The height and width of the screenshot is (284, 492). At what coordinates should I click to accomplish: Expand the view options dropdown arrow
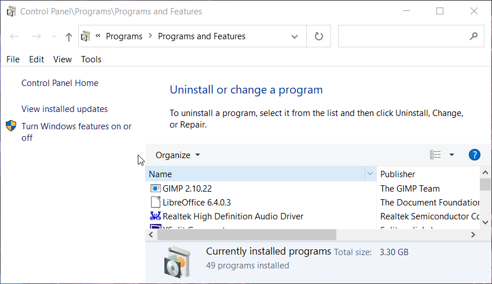(x=451, y=155)
